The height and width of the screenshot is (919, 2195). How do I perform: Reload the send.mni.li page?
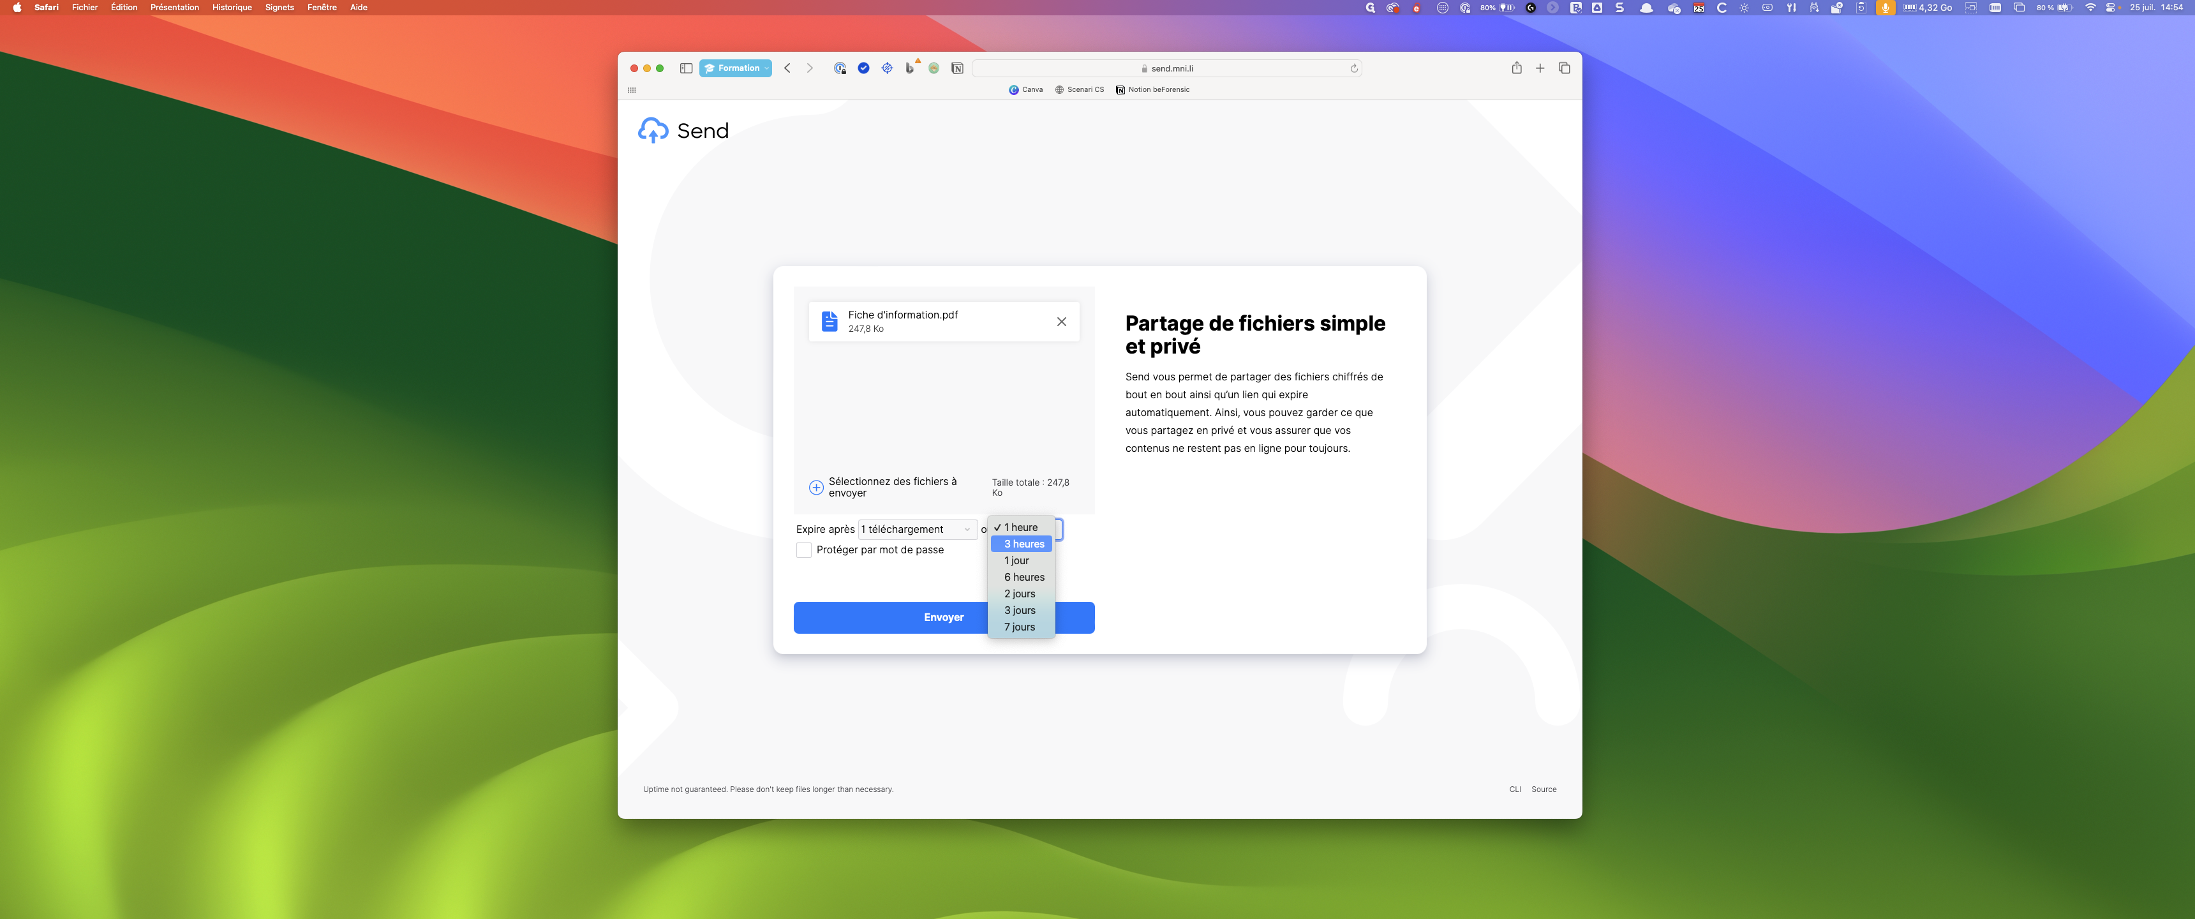(x=1353, y=68)
